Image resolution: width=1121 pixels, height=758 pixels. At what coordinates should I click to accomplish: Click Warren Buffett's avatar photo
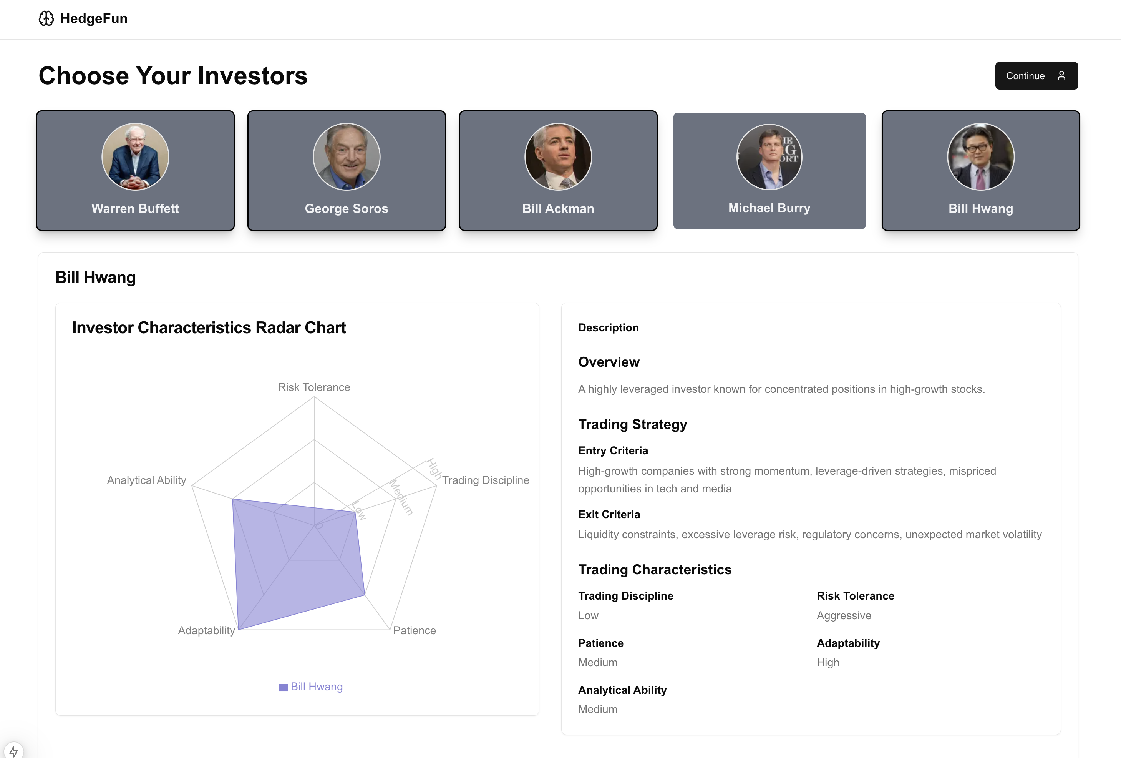pyautogui.click(x=135, y=156)
